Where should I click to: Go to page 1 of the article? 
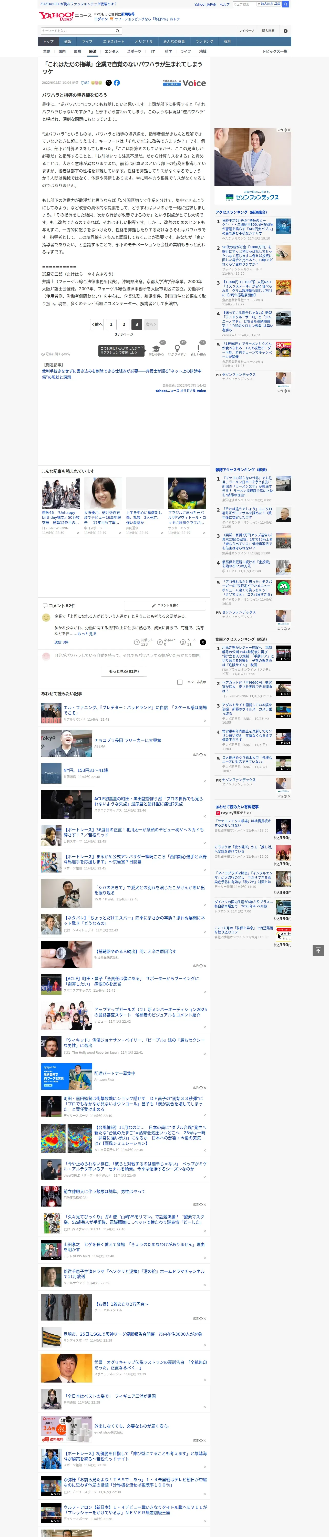[110, 324]
